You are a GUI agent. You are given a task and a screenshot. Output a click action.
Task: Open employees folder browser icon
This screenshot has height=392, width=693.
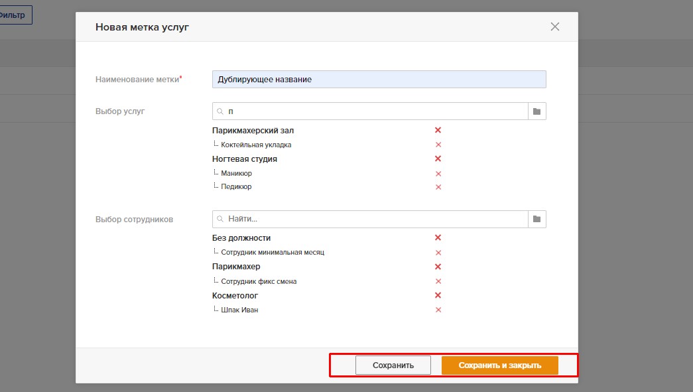pos(536,219)
